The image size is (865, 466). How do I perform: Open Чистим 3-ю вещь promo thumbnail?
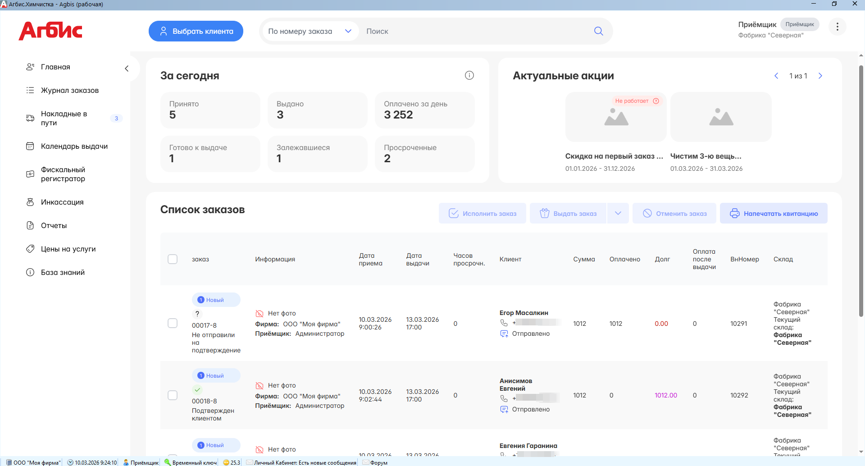(721, 117)
